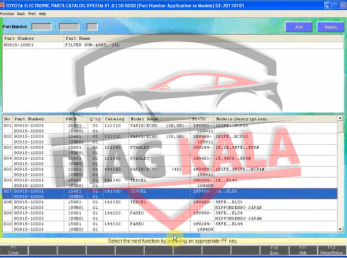
Task: Select row 003 STARLET catalog 121340
Action: pos(170,150)
